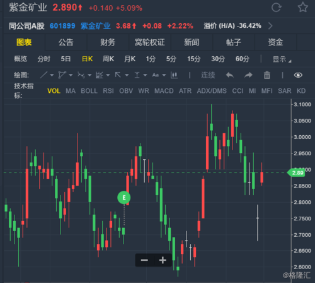
Task: Switch to the 图表 tab
Action: click(x=24, y=42)
